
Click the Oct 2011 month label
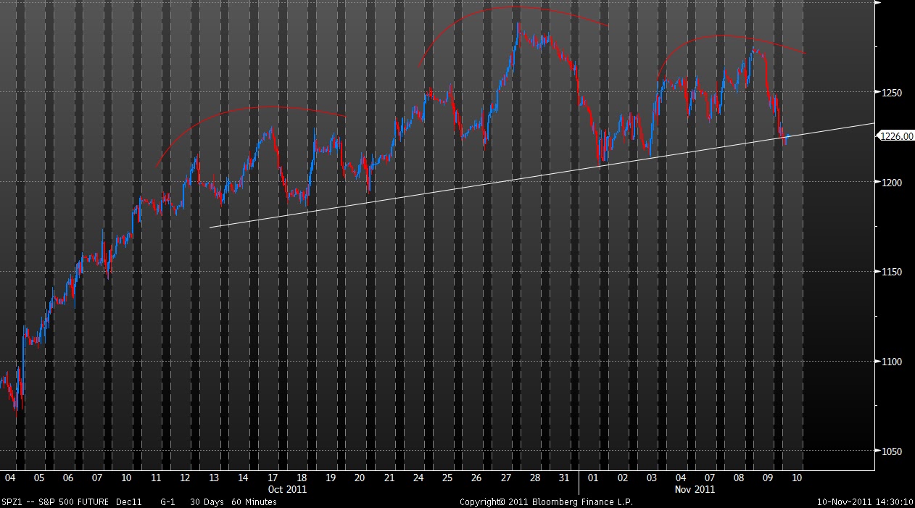click(x=288, y=489)
